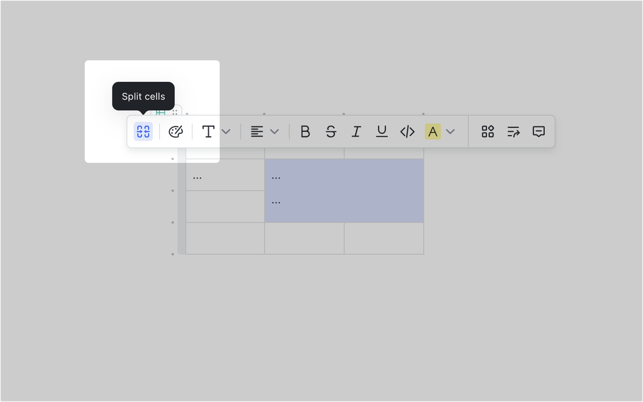Toggle inline code formatting
Image resolution: width=643 pixels, height=402 pixels.
[x=407, y=131]
